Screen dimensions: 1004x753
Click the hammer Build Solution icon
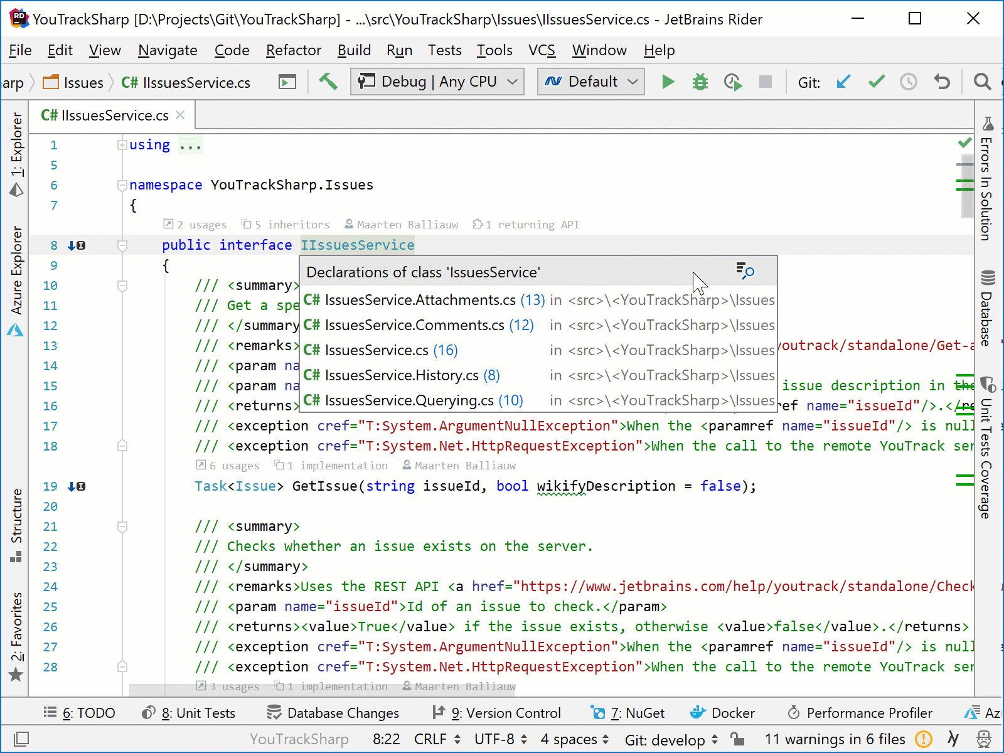[328, 82]
